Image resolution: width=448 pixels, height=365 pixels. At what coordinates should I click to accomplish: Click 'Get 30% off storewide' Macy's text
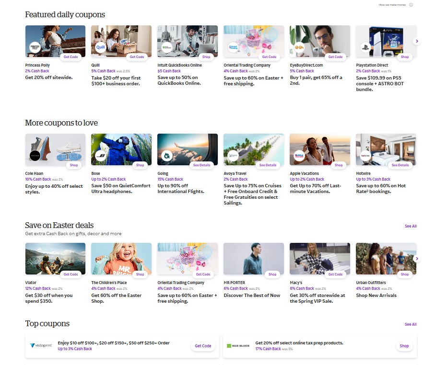pos(318,298)
